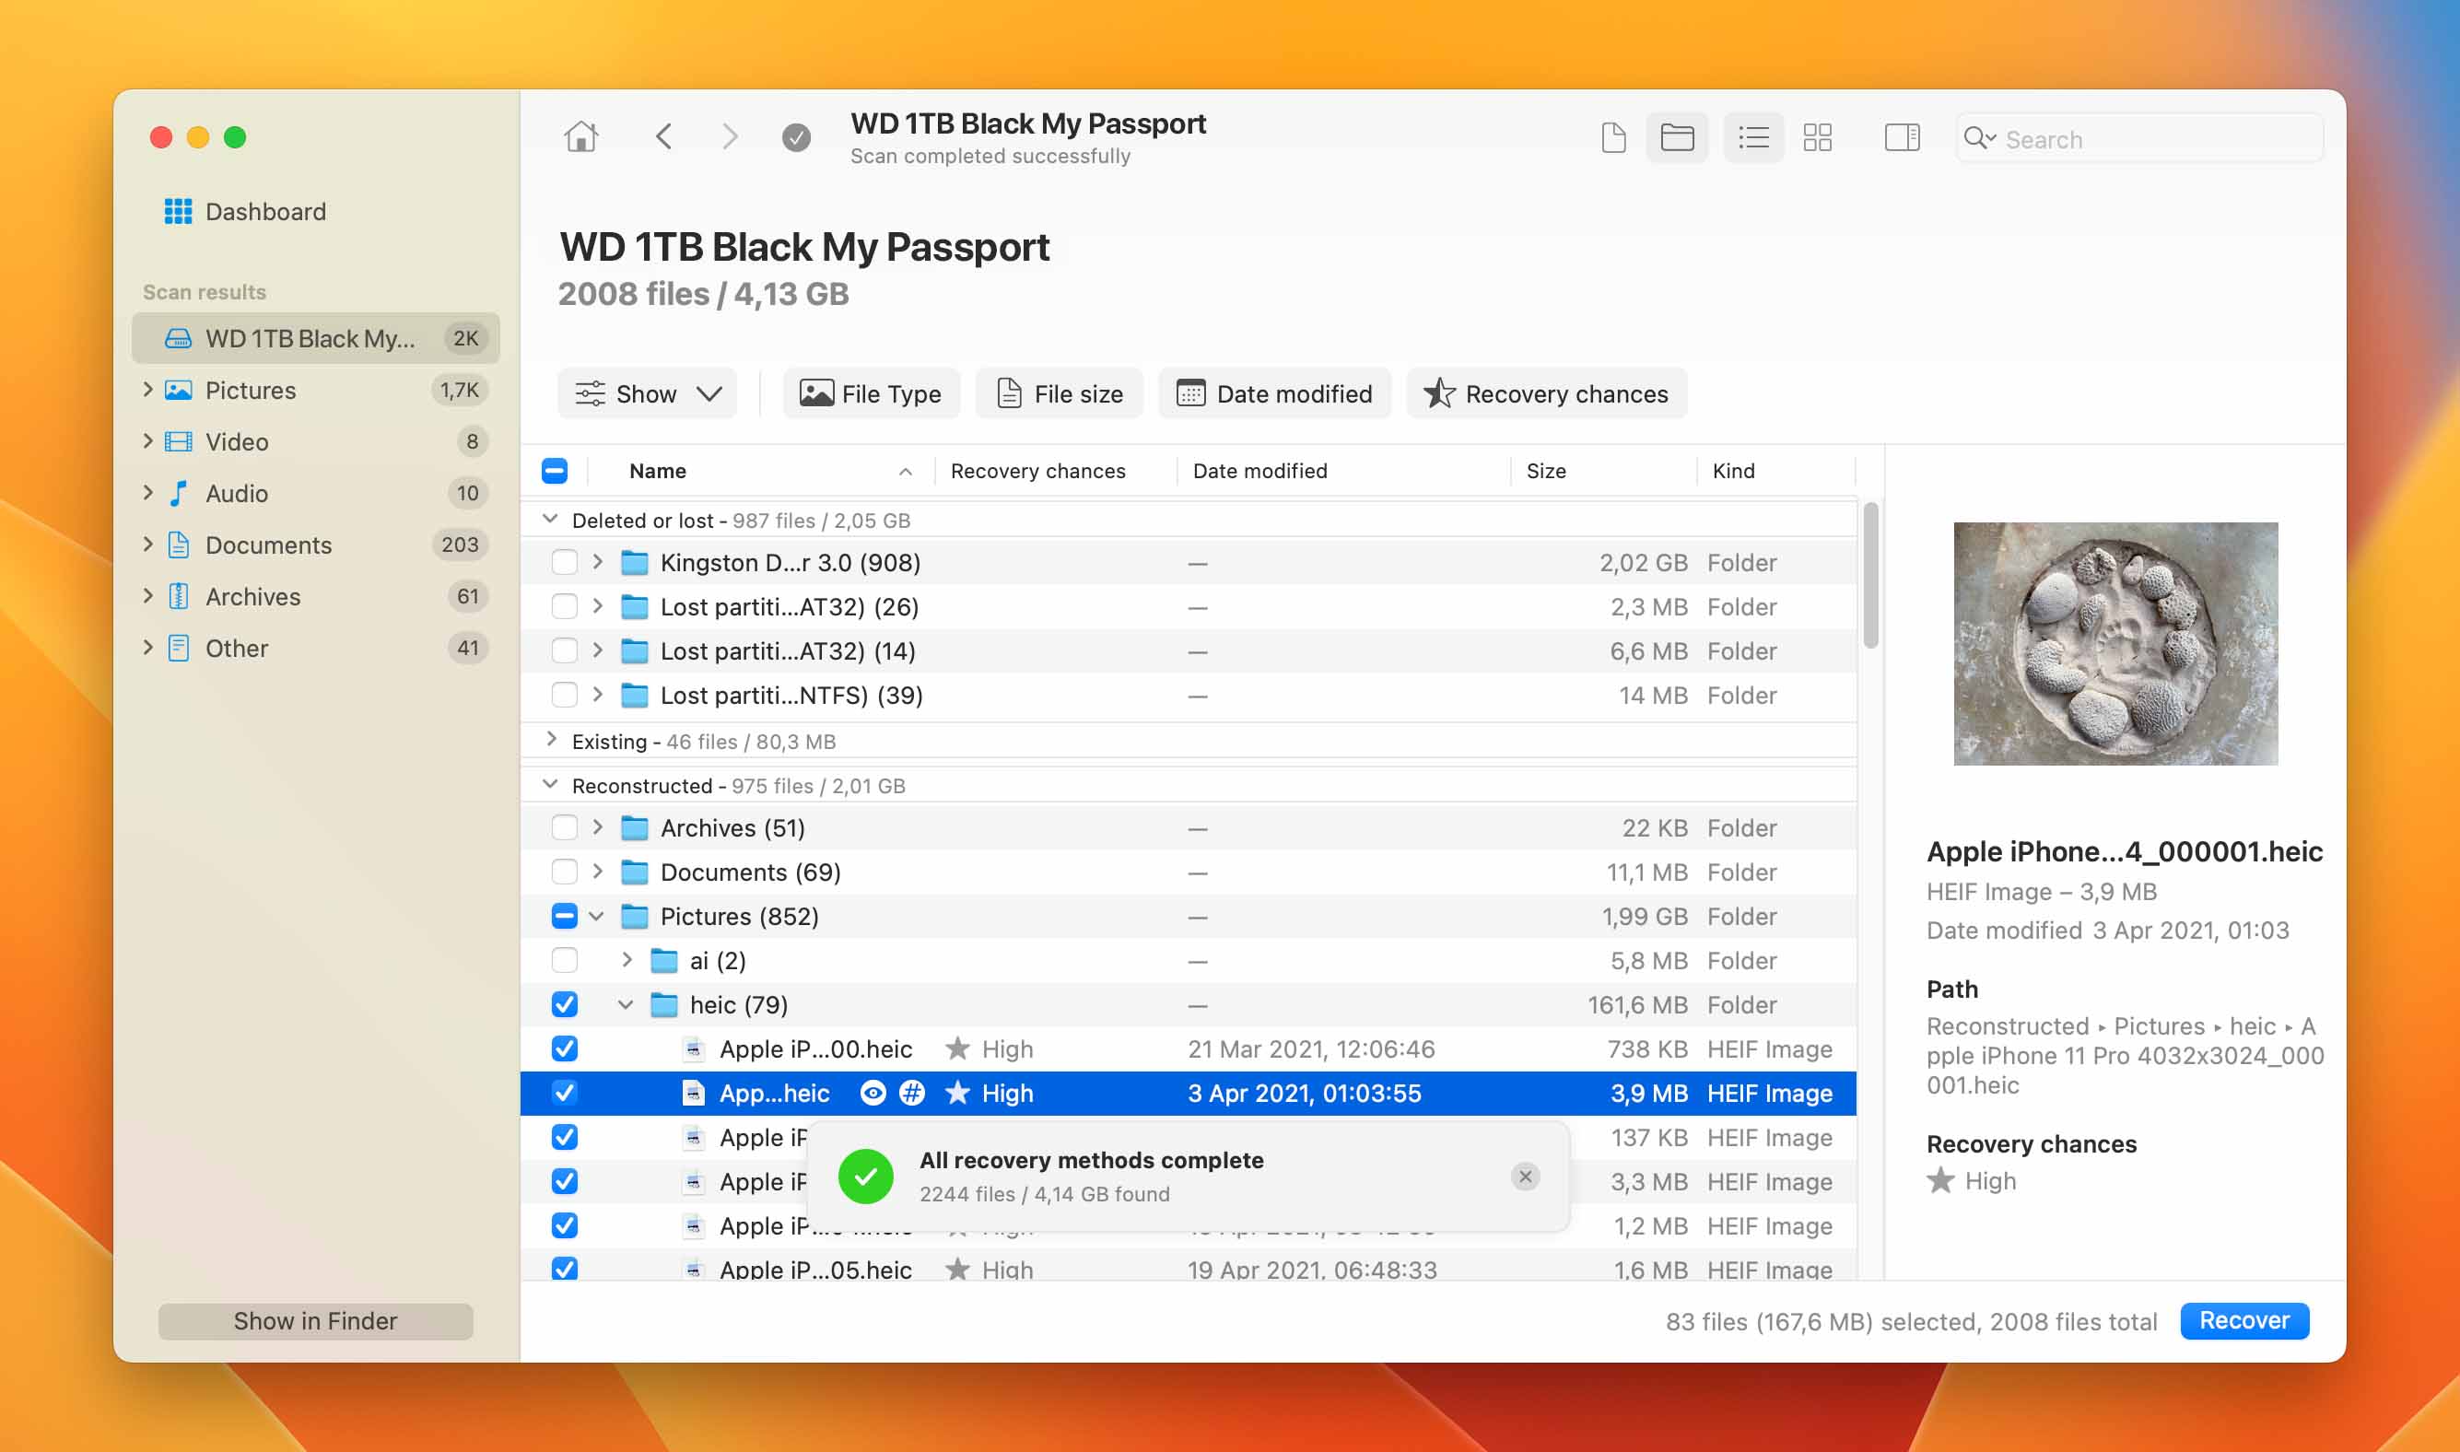Image resolution: width=2460 pixels, height=1452 pixels.
Task: Click Show in Finder button
Action: (x=314, y=1319)
